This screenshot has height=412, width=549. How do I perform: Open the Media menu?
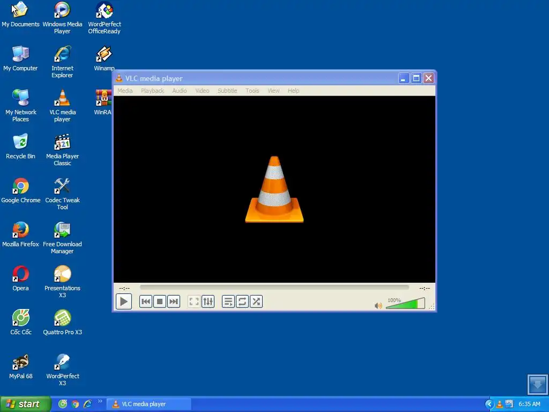[125, 91]
